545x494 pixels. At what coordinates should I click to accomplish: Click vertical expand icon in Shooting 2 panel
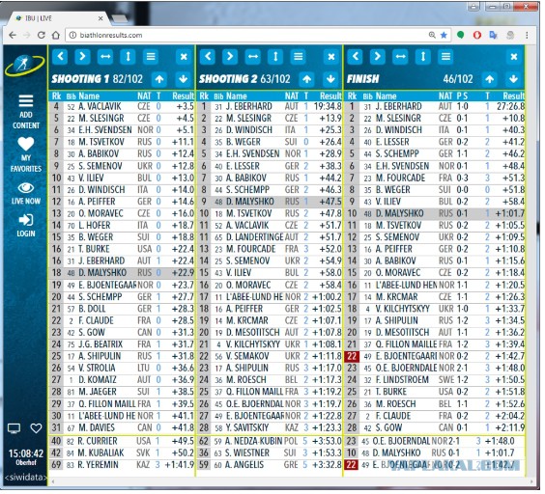click(x=275, y=56)
